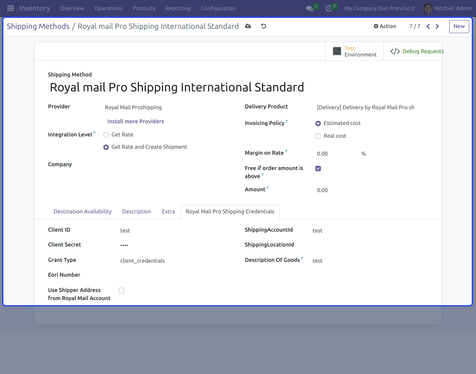Open the apps grid menu icon

(10, 8)
